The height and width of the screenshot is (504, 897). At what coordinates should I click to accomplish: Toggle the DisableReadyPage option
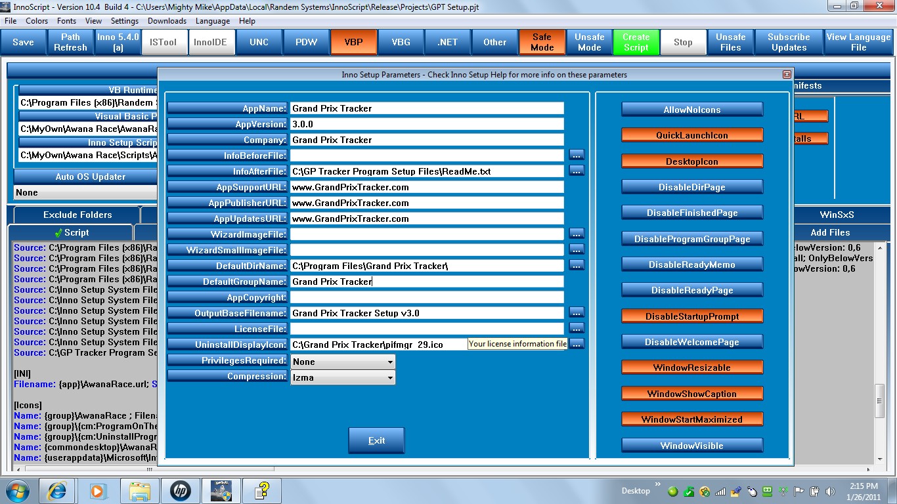coord(692,290)
